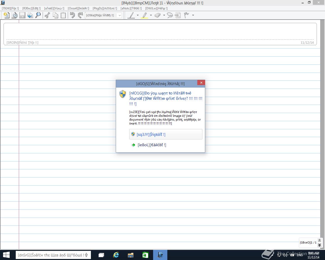Open the Find magnifier tool
This screenshot has width=325, height=260.
click(x=38, y=15)
